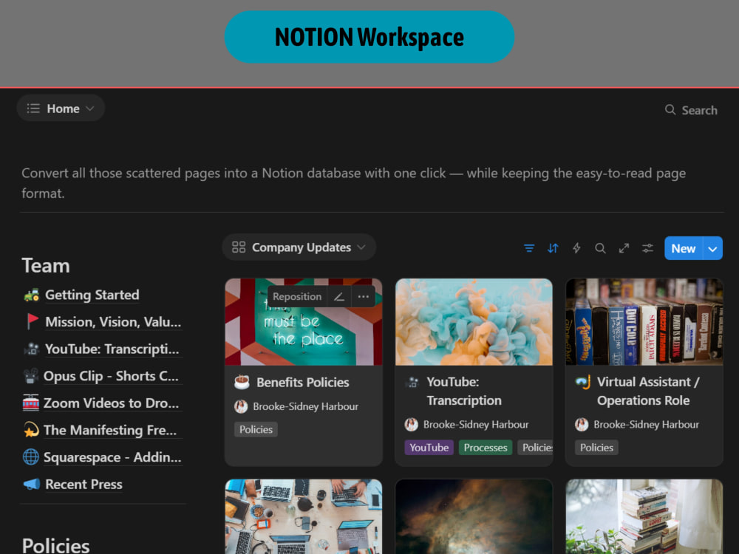Open Virtual Assistant / Operations Role card
Screen dimensions: 739x554
(x=648, y=391)
